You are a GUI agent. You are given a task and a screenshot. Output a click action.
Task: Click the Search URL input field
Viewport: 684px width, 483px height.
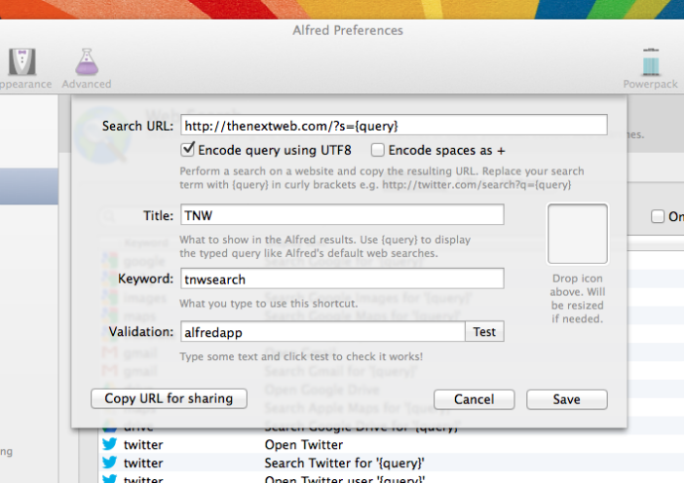pos(394,126)
